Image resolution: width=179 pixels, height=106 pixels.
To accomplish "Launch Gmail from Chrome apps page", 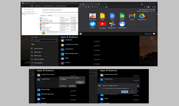I will 132,17.
